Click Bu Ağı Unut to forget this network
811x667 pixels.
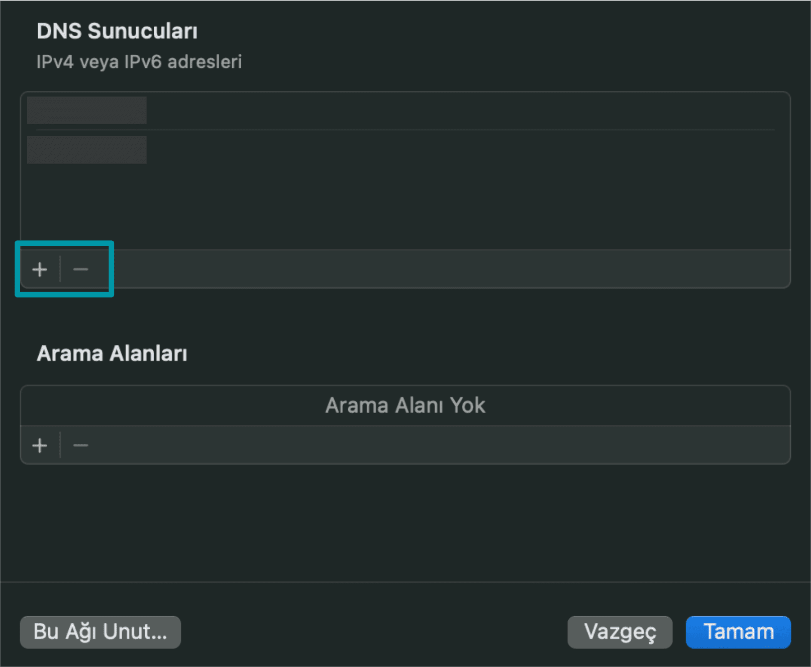(100, 632)
